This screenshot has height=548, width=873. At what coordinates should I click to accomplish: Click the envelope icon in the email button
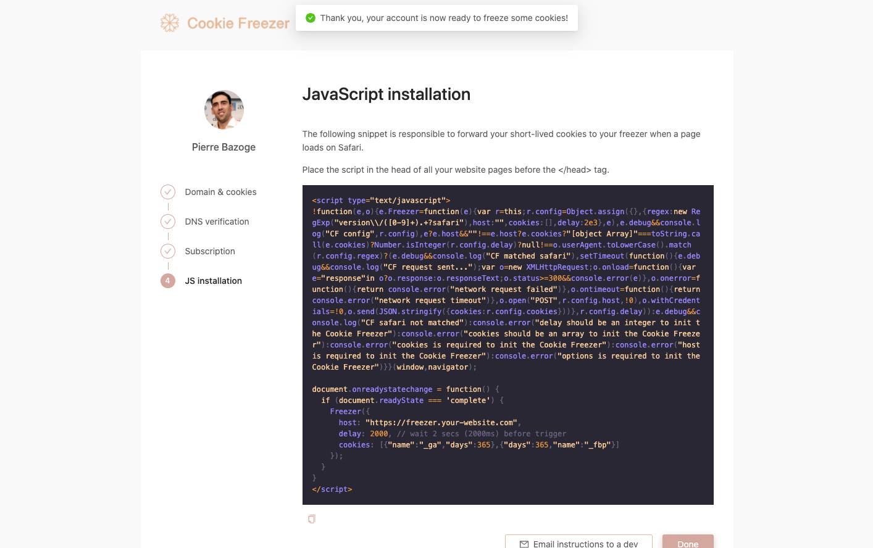[524, 544]
